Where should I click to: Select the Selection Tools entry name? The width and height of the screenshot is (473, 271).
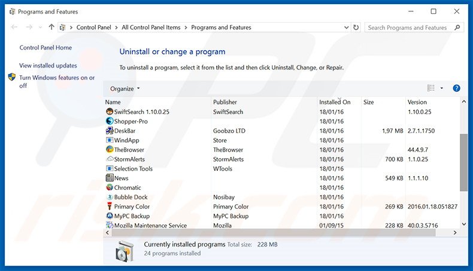click(x=133, y=168)
